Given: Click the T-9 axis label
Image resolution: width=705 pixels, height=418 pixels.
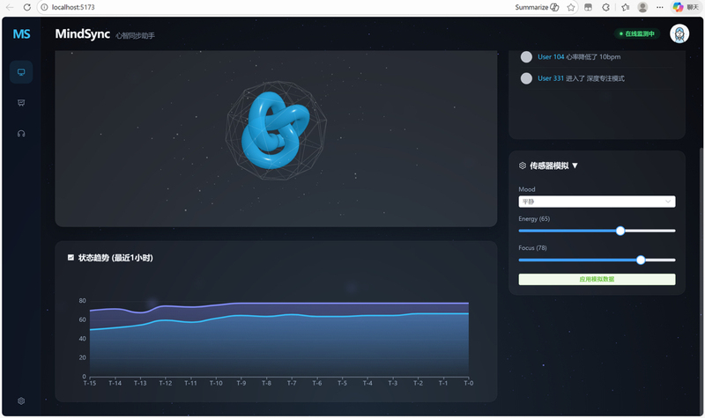Looking at the screenshot, I should [x=241, y=383].
